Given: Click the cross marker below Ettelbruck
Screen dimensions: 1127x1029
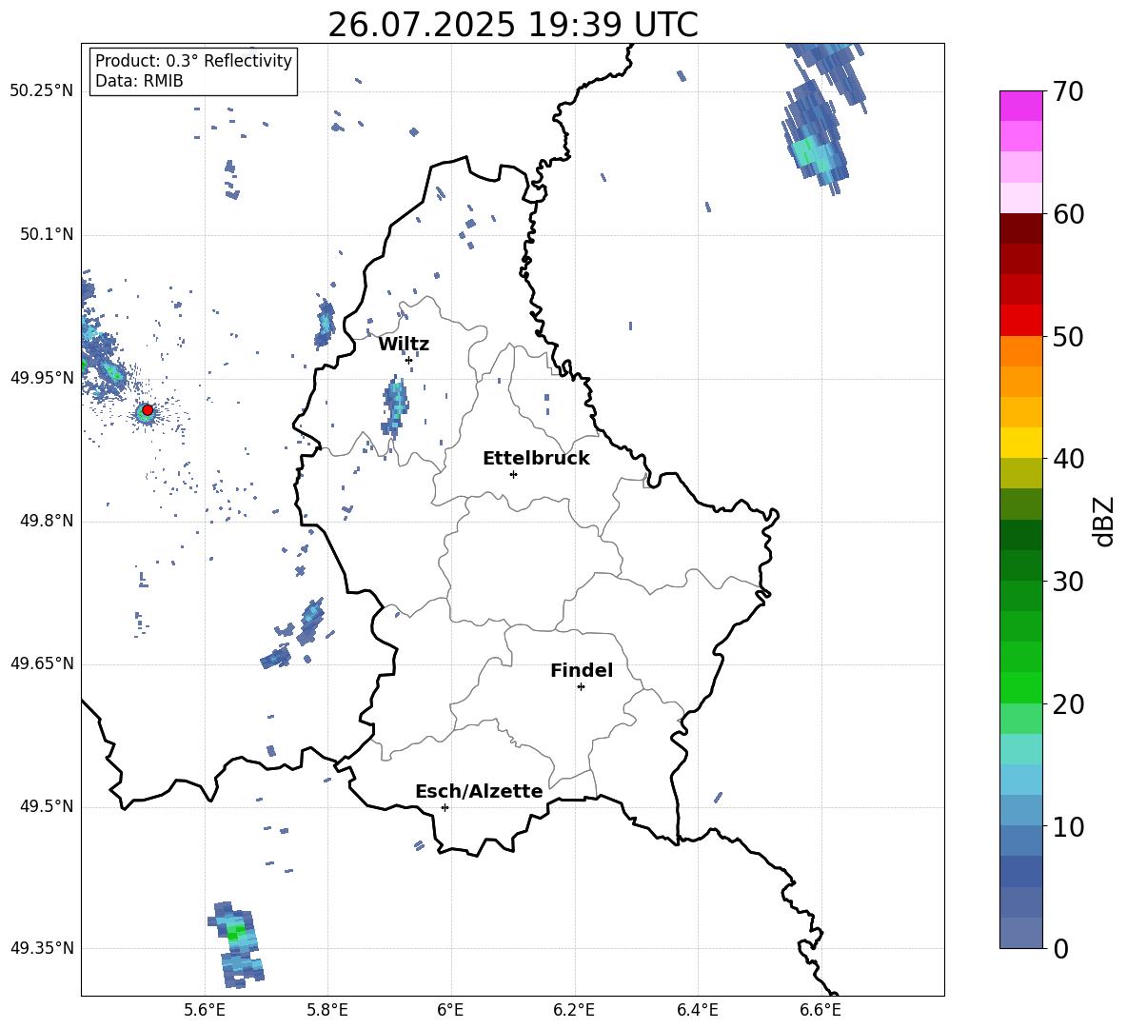Looking at the screenshot, I should pyautogui.click(x=513, y=474).
